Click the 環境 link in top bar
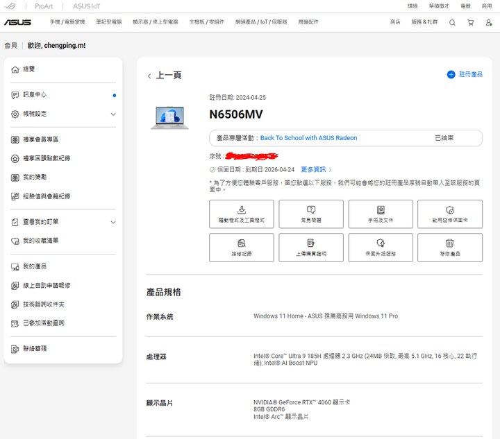Viewport: 500px width, 439px height. [x=412, y=6]
